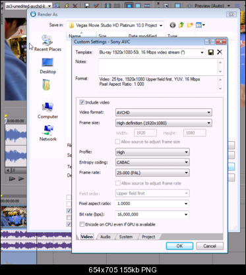Click the Format box scrollbar down arrow
This screenshot has height=275, width=246.
tap(220, 89)
